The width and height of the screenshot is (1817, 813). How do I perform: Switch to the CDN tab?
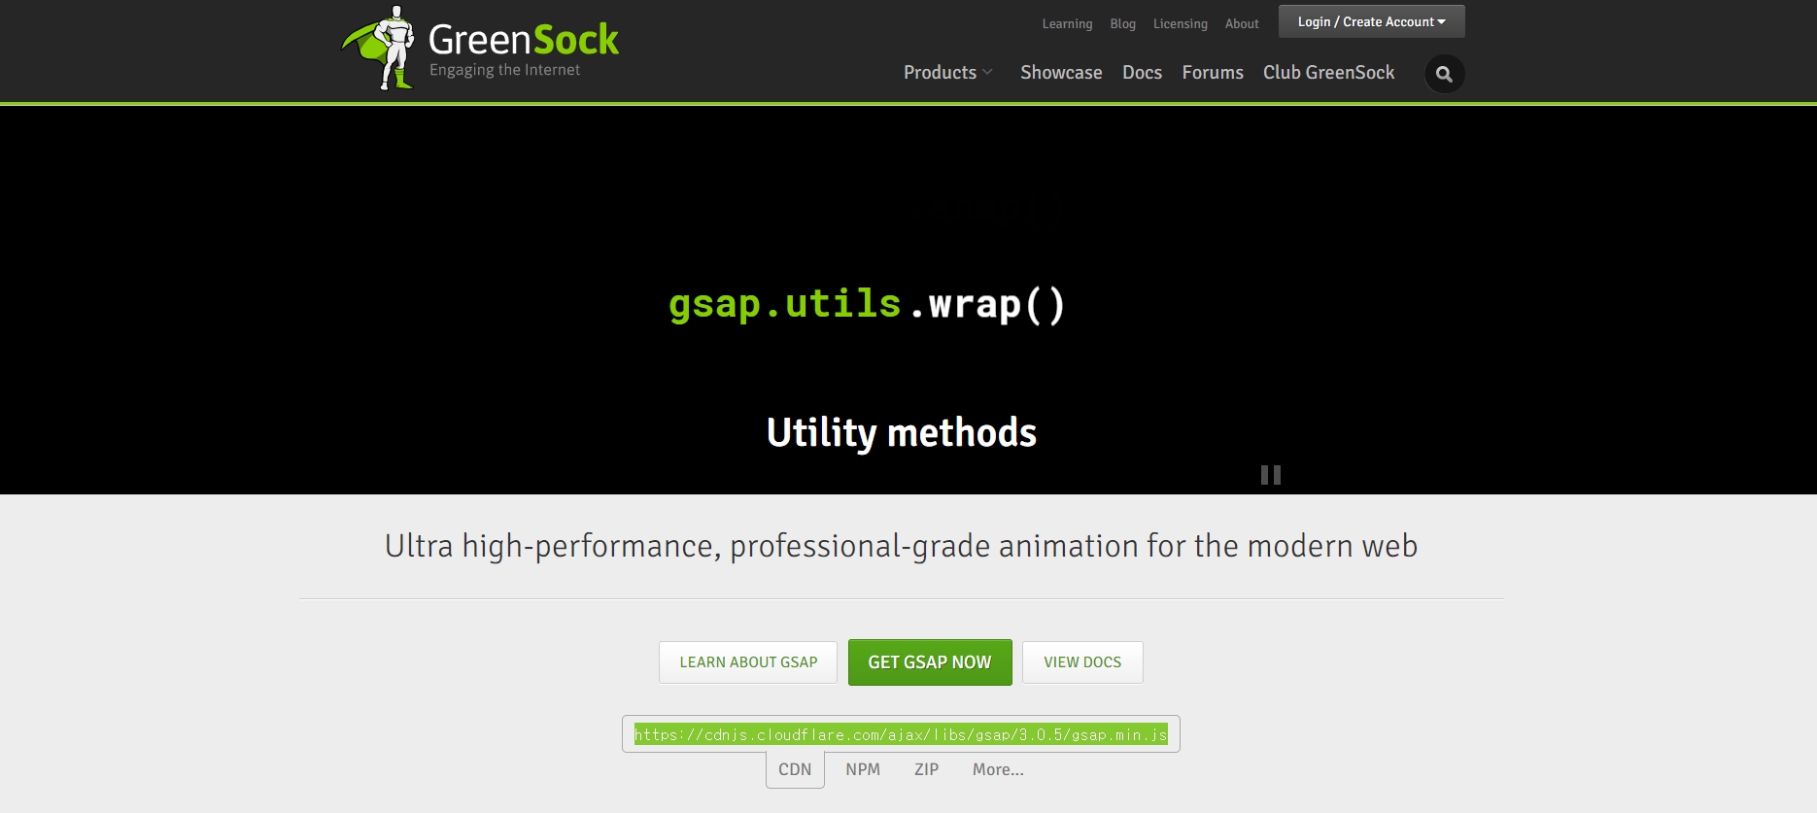795,769
